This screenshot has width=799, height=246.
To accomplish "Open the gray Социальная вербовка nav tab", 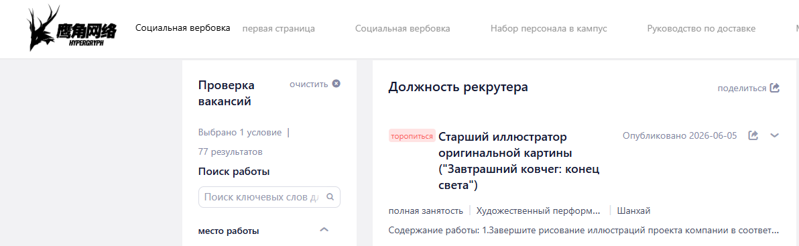I will click(403, 29).
